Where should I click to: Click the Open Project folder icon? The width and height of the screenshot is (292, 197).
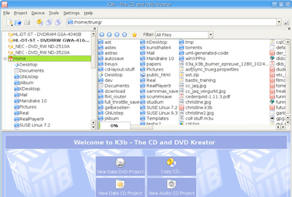click(18, 22)
